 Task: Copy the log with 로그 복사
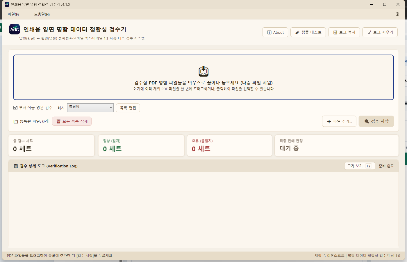344,32
